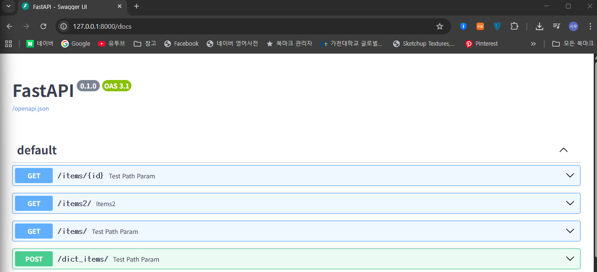The image size is (597, 272).
Task: Click the FastAPI title heading
Action: (x=43, y=91)
